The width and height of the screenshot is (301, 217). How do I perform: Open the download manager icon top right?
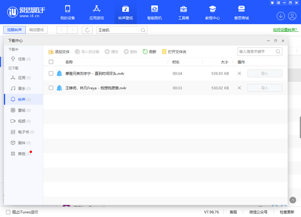[x=281, y=17]
